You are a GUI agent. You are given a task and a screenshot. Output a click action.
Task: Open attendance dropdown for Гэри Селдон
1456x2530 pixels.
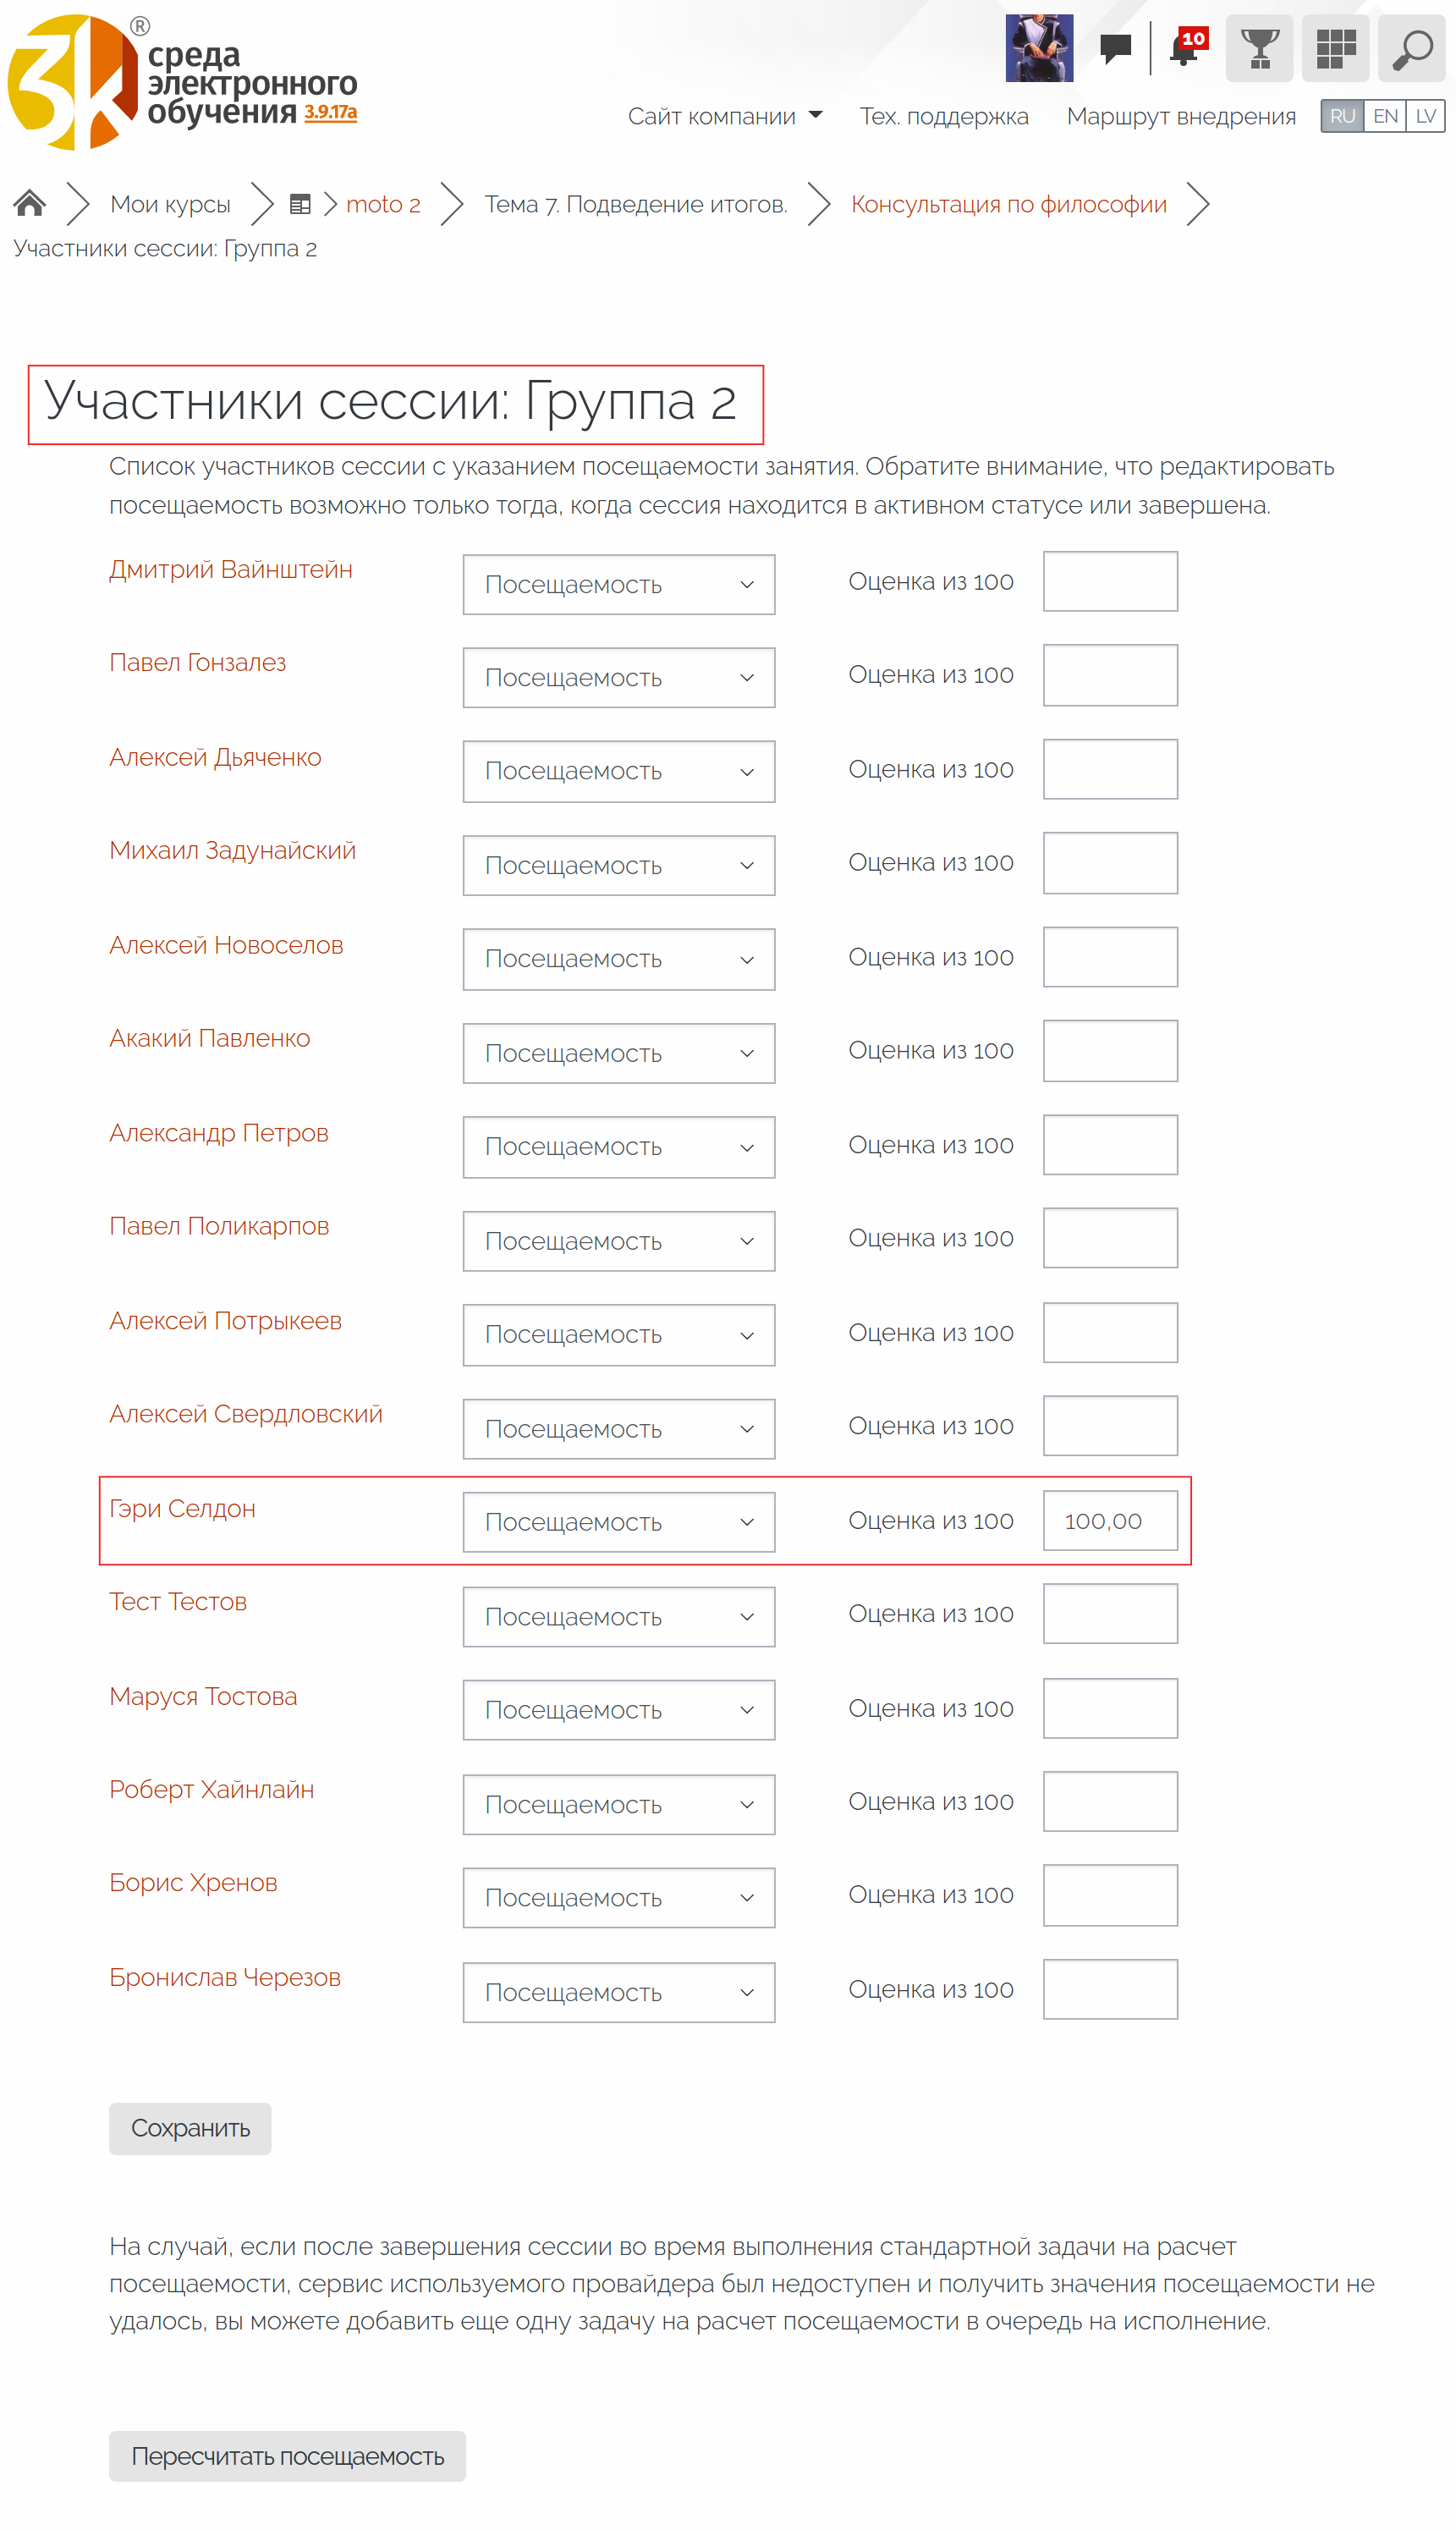pos(618,1522)
